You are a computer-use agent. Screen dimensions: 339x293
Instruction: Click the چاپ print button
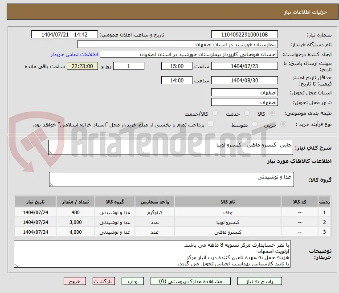click(133, 281)
